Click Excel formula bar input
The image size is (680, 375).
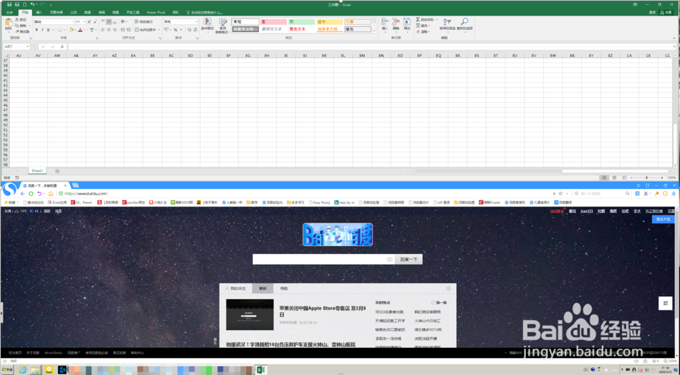pos(369,47)
